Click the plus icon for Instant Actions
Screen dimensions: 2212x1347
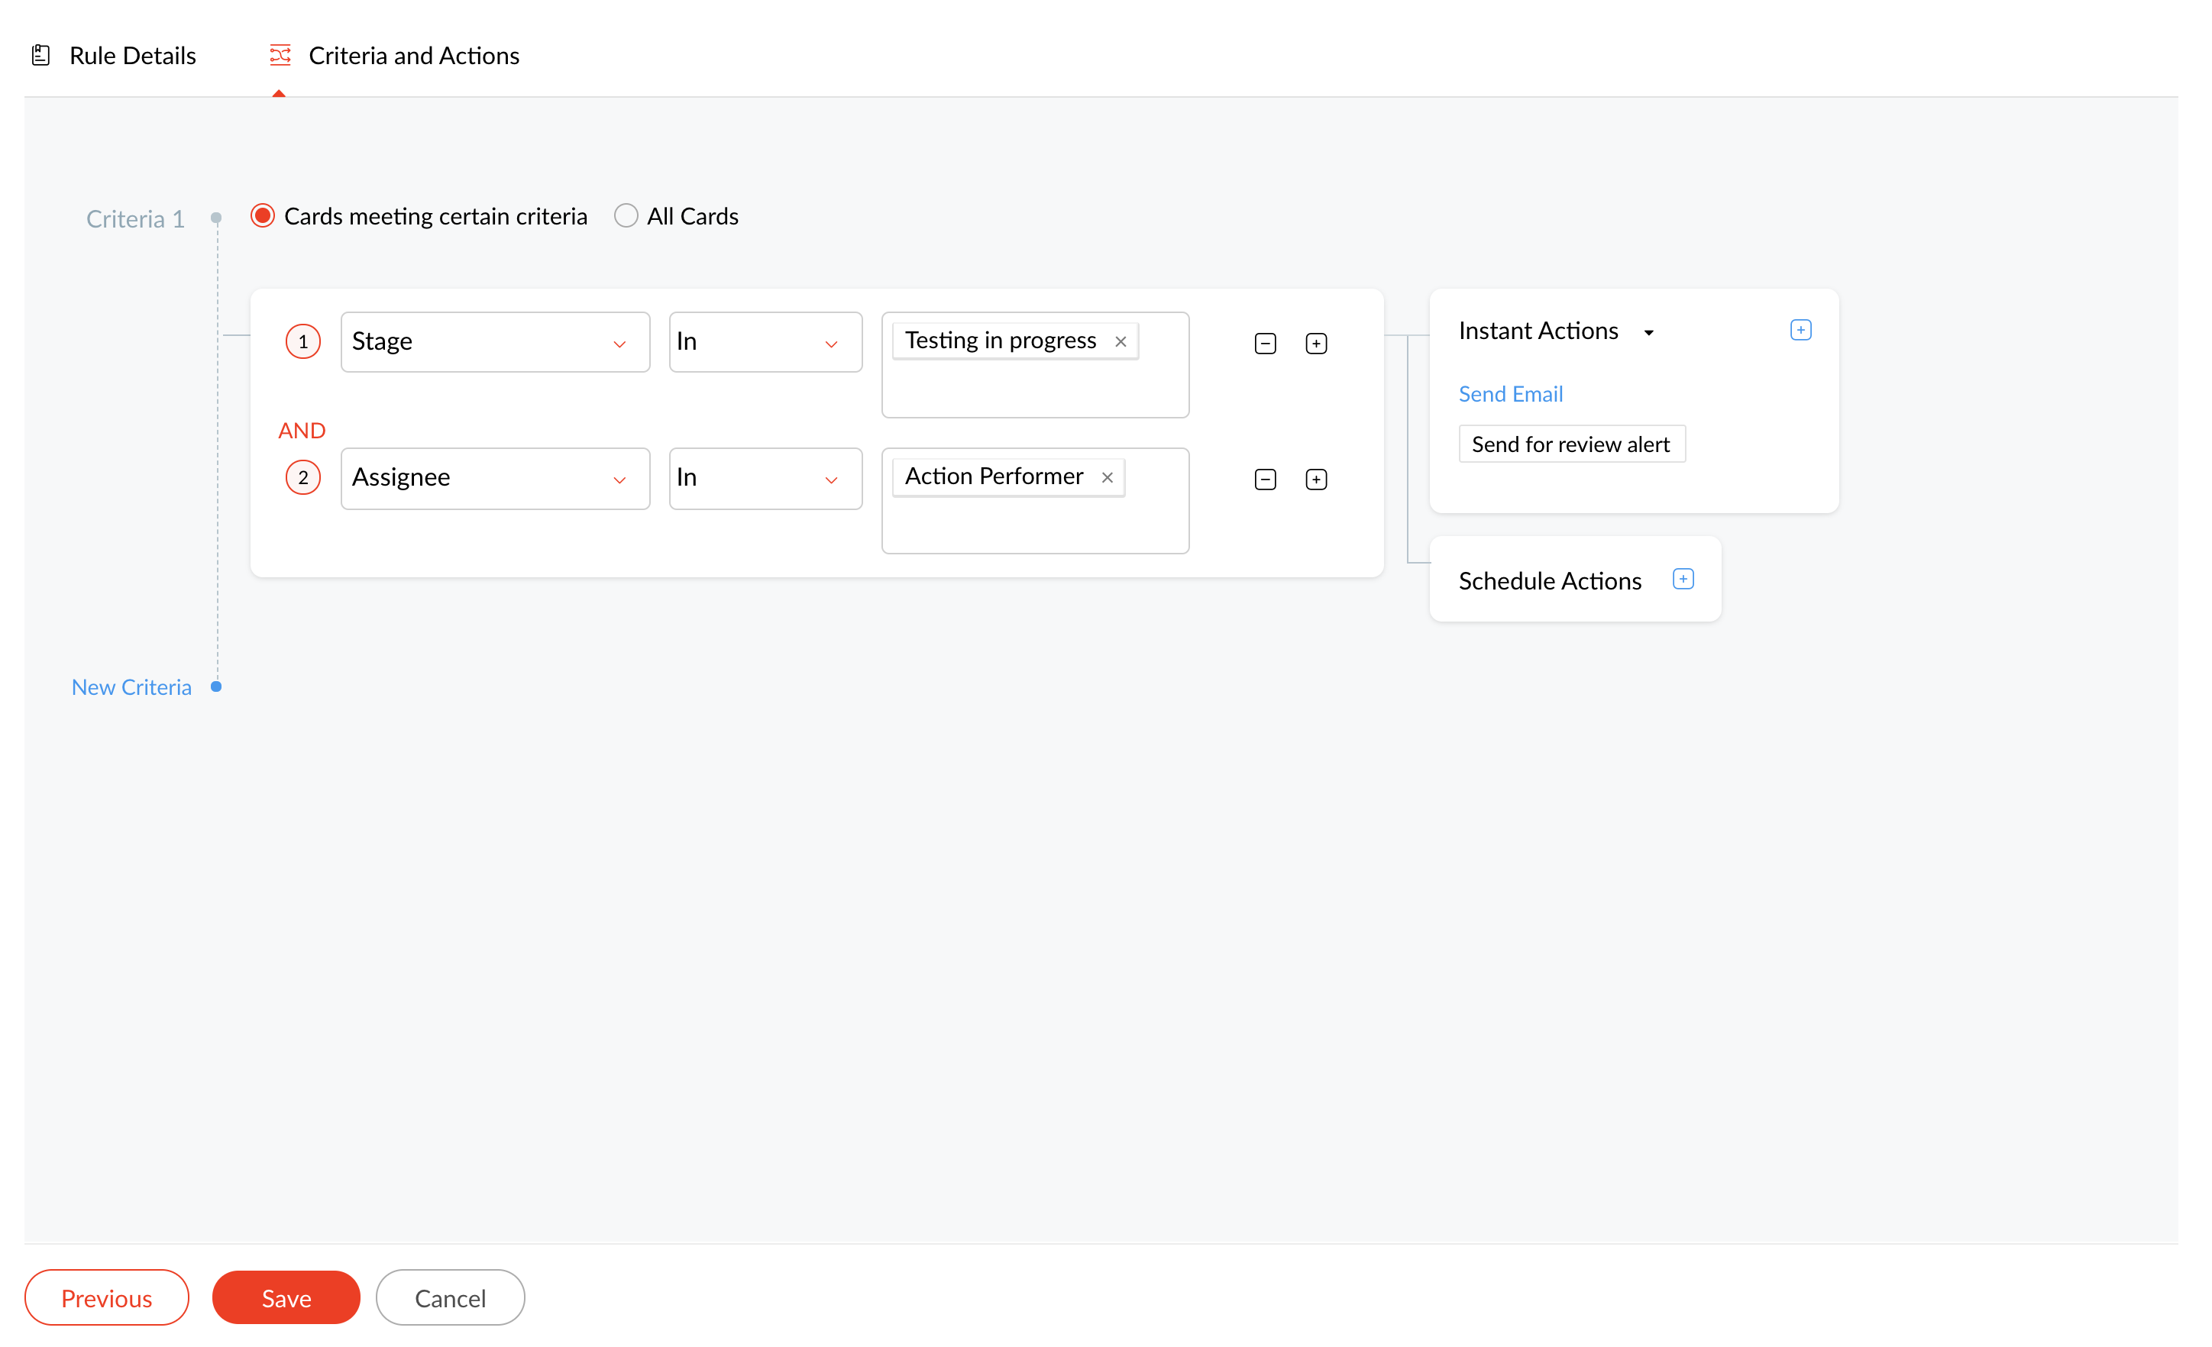tap(1800, 330)
